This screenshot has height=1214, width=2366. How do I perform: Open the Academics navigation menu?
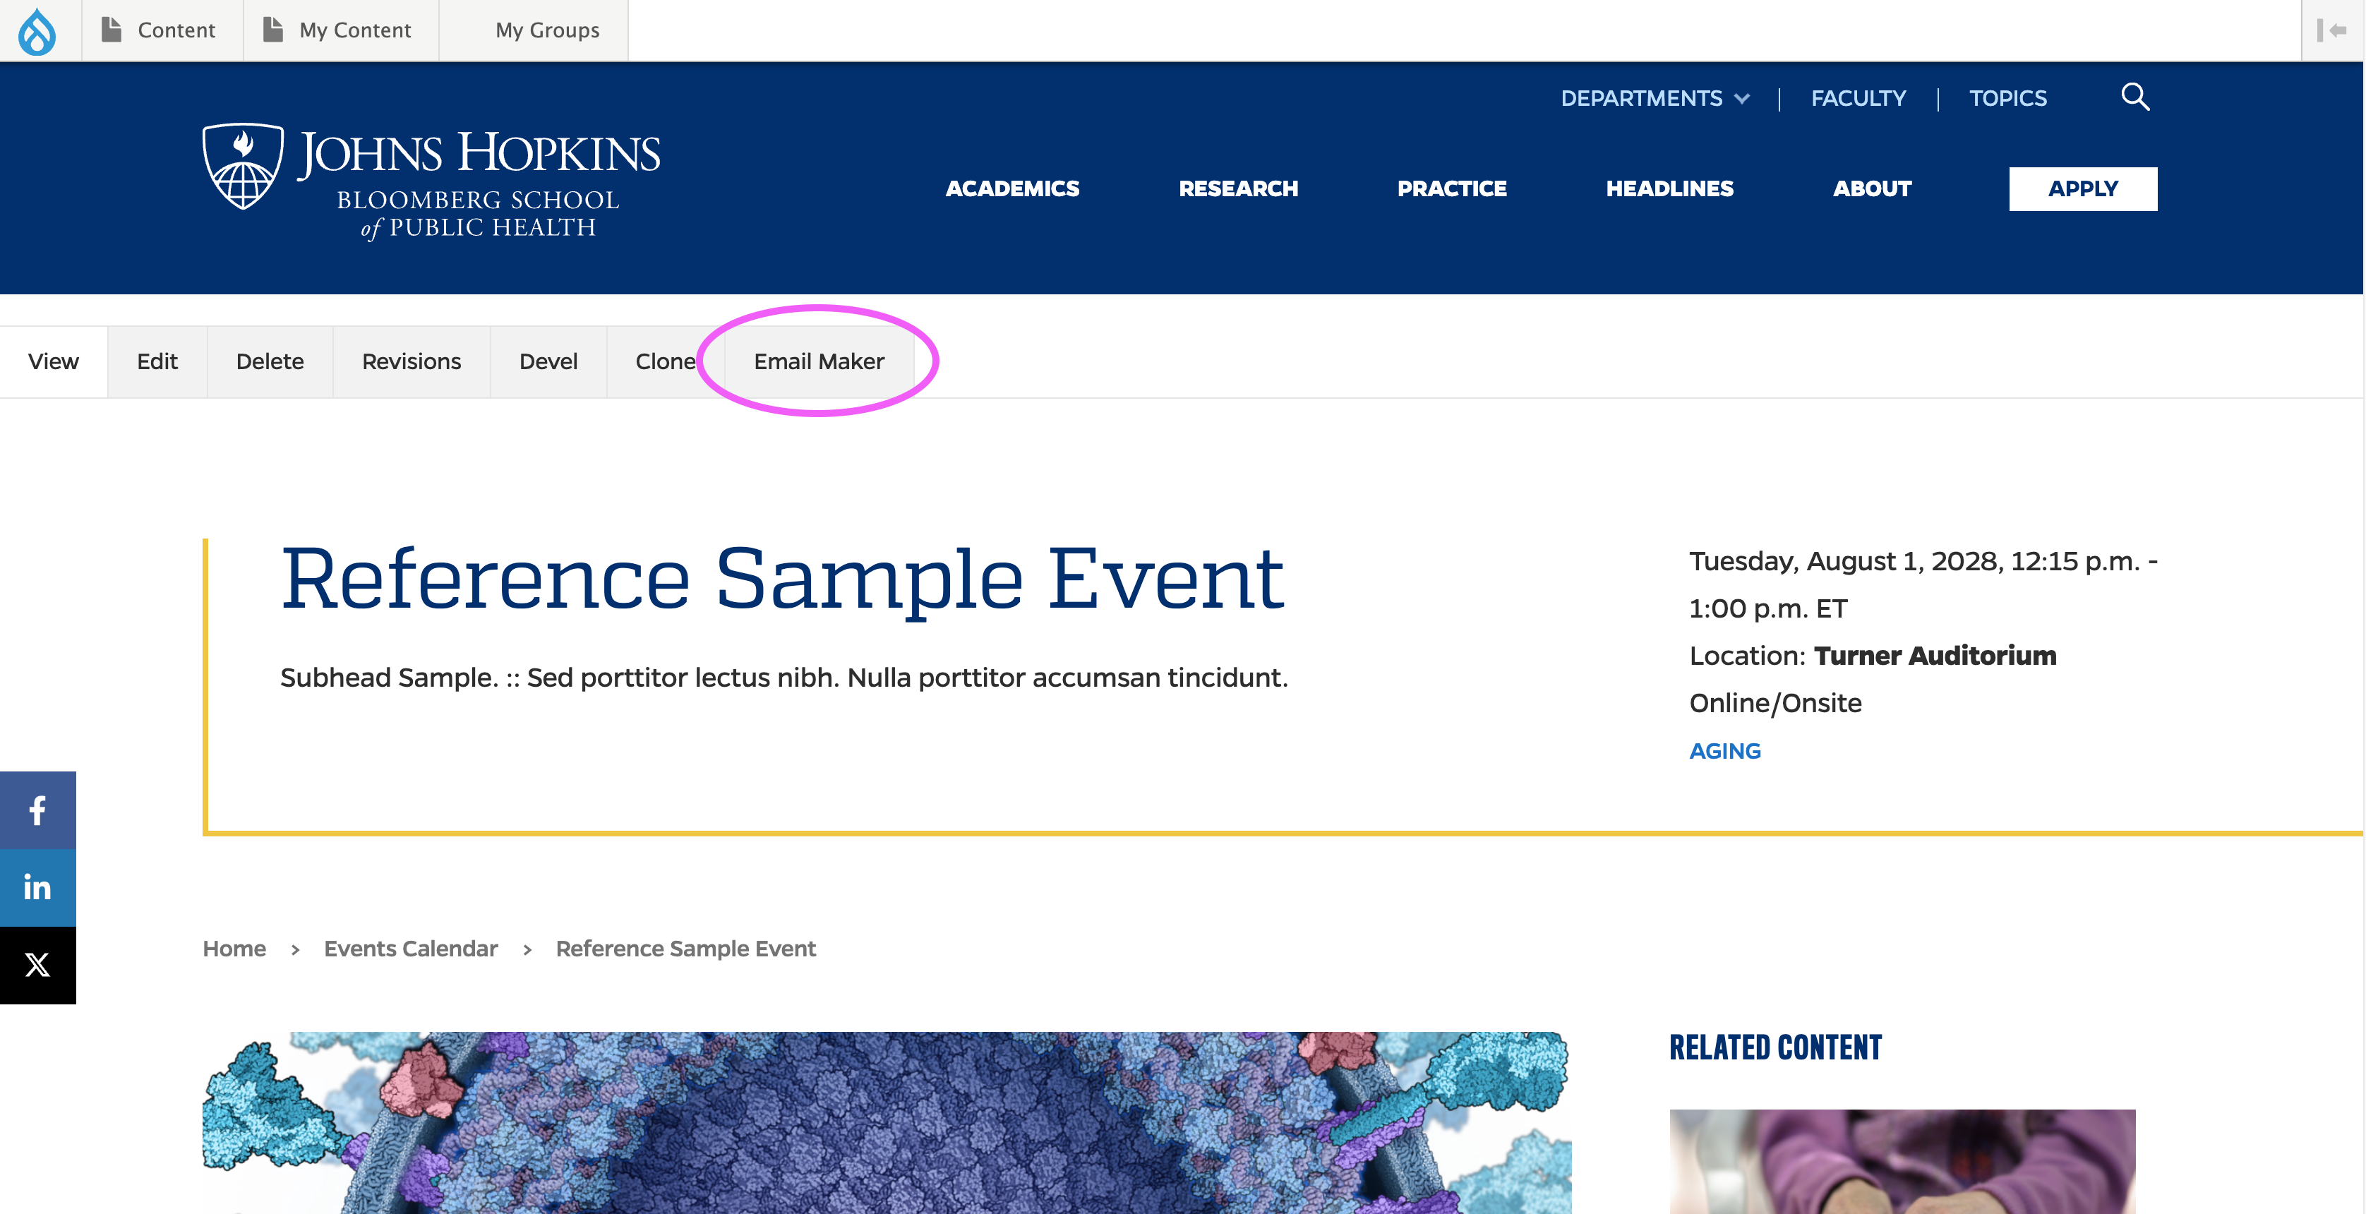point(1012,188)
